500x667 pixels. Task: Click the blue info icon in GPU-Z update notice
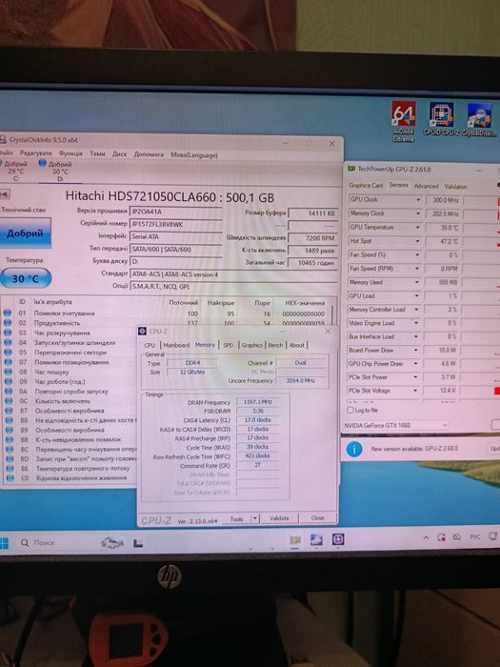pyautogui.click(x=354, y=449)
